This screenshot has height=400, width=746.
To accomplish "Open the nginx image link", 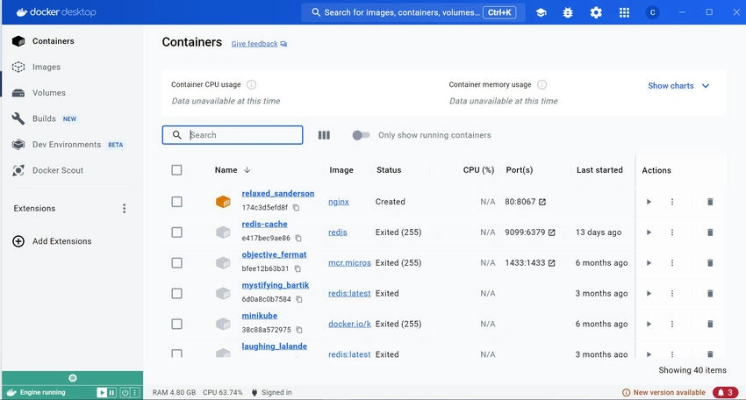I will point(338,202).
